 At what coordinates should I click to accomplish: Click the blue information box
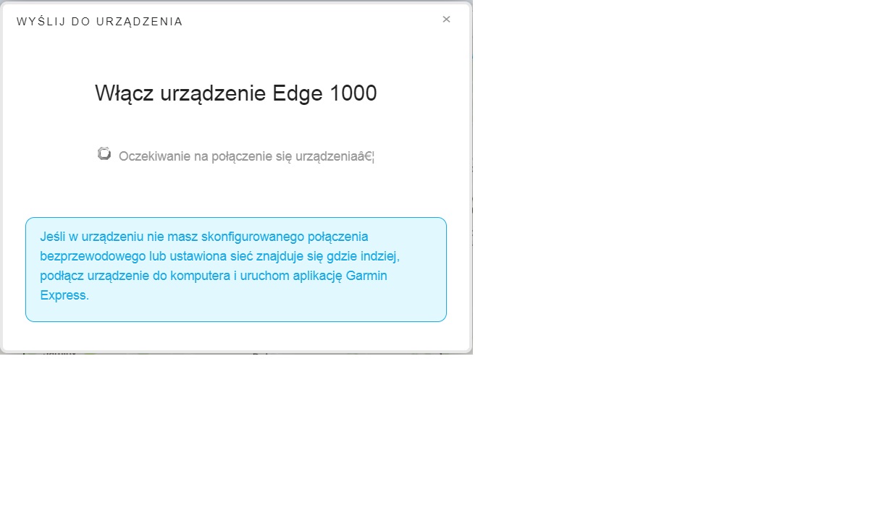[x=236, y=269]
